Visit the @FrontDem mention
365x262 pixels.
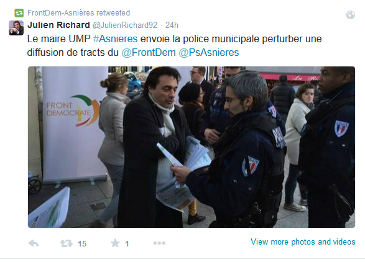tap(149, 53)
